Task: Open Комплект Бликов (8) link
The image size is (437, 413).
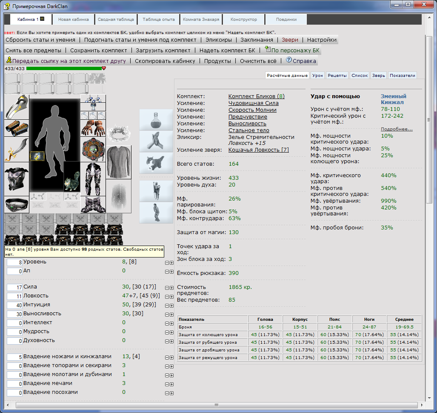Action: pyautogui.click(x=257, y=96)
